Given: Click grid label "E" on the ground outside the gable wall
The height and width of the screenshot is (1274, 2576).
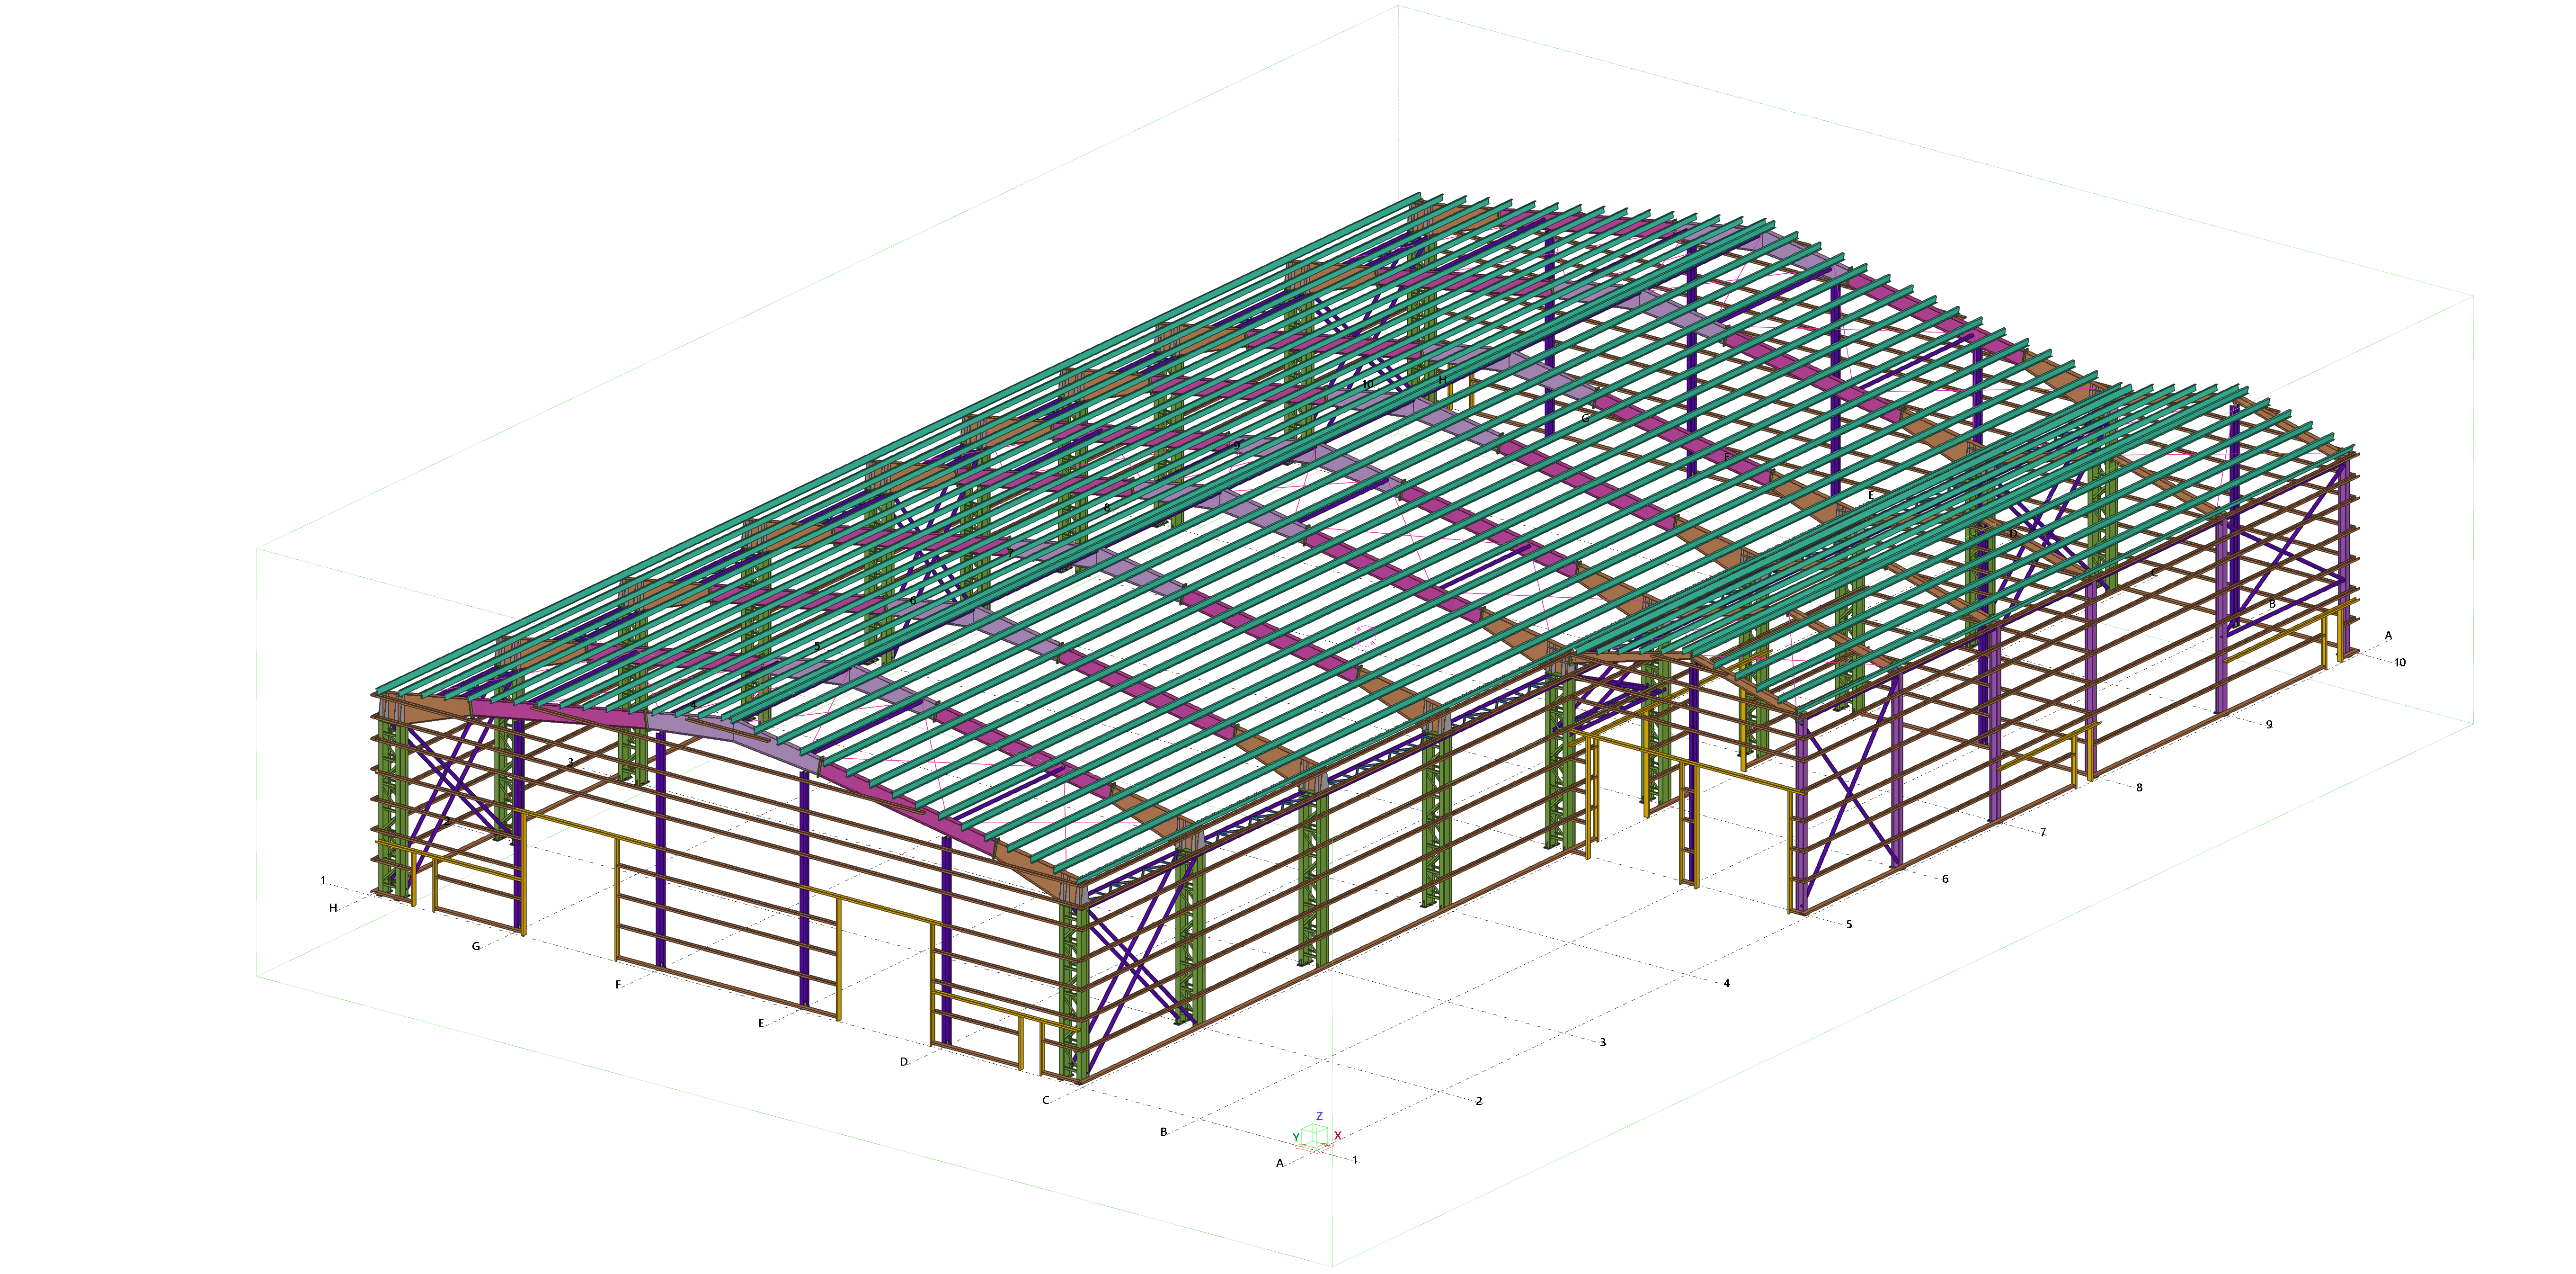Looking at the screenshot, I should 761,1023.
